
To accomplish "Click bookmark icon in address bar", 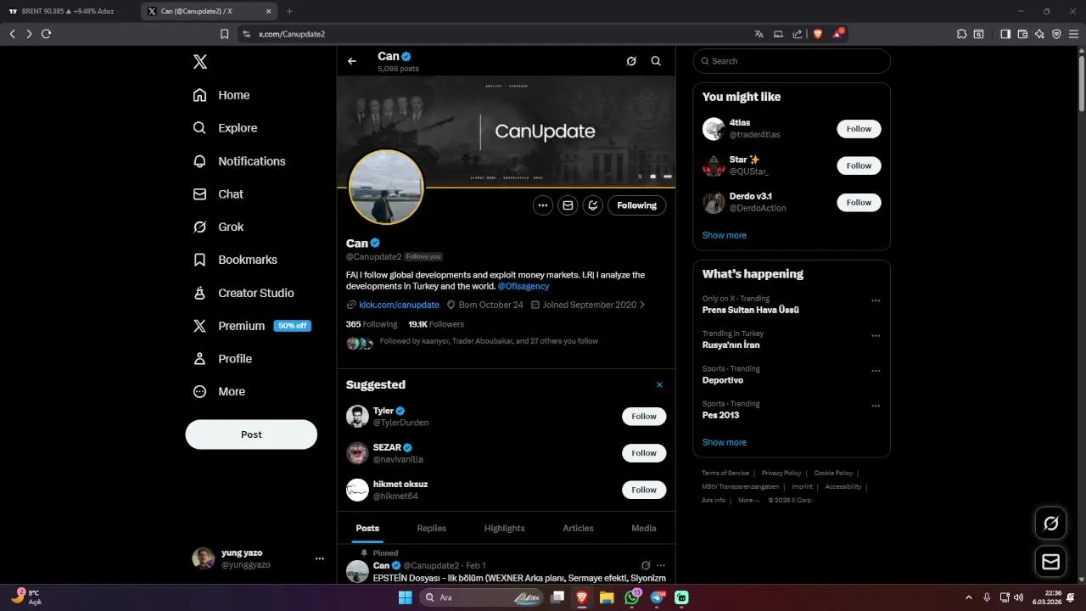I will (x=224, y=34).
